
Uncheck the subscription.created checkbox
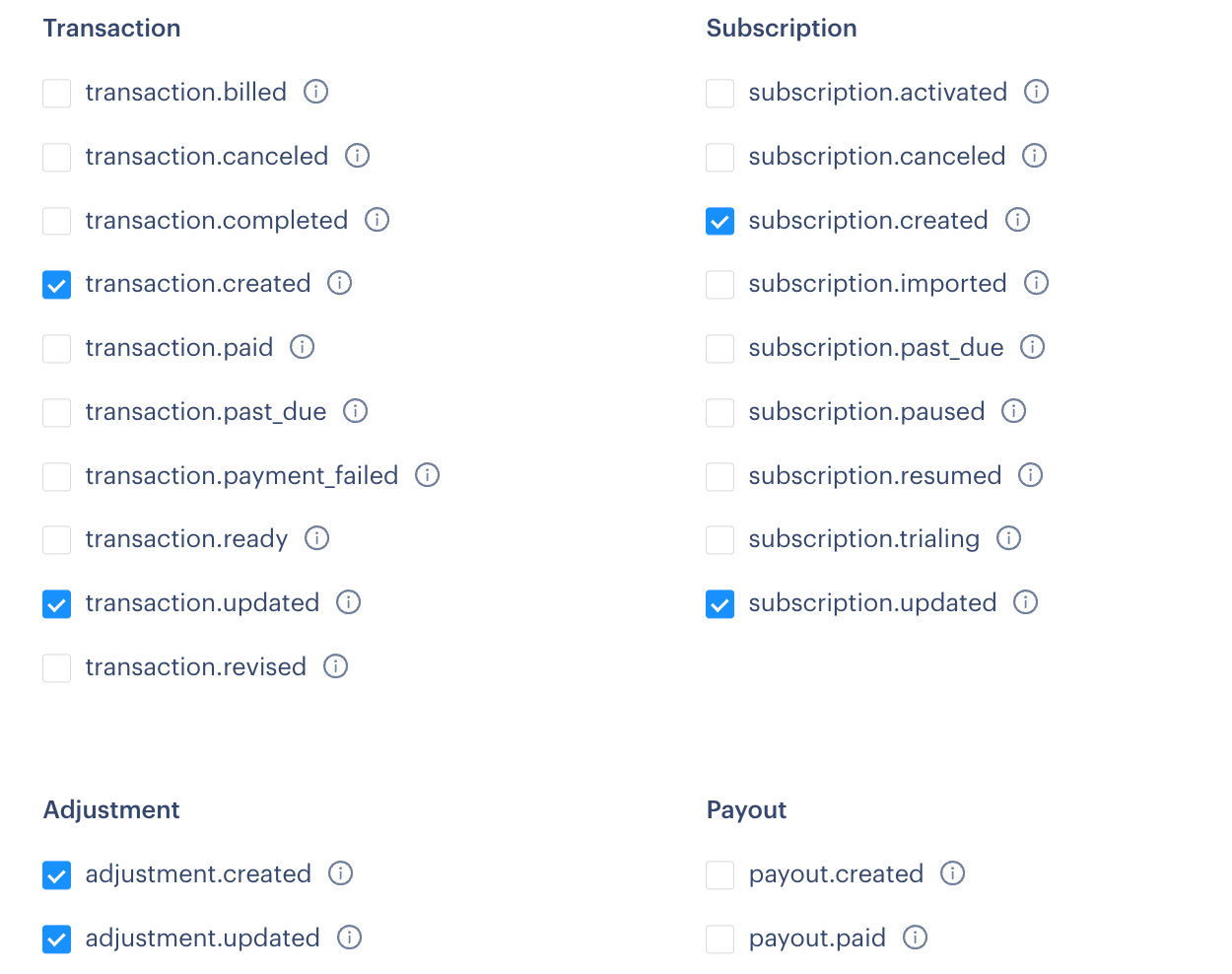[x=720, y=222]
